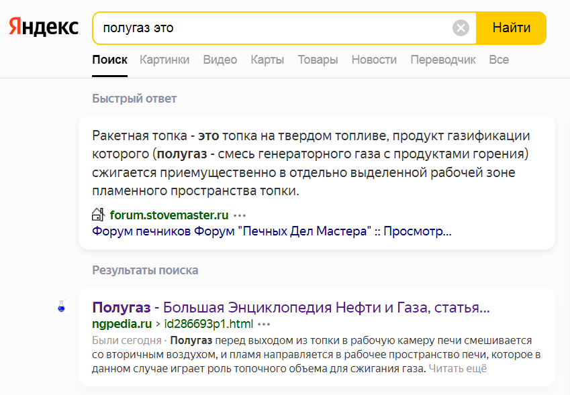Viewport: 570px width, 395px height.
Task: Open the Форум печников title link
Action: 271,231
